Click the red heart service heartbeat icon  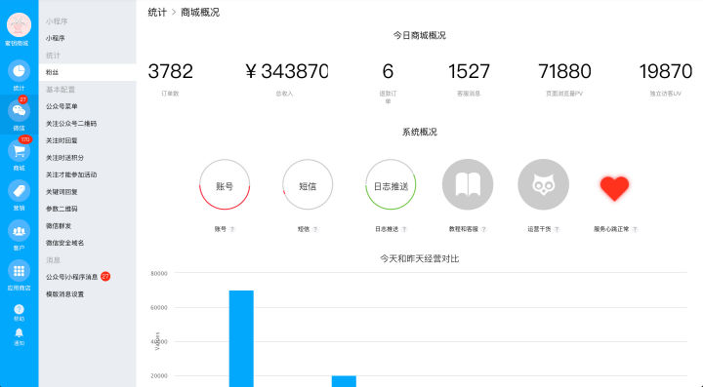[x=615, y=188]
